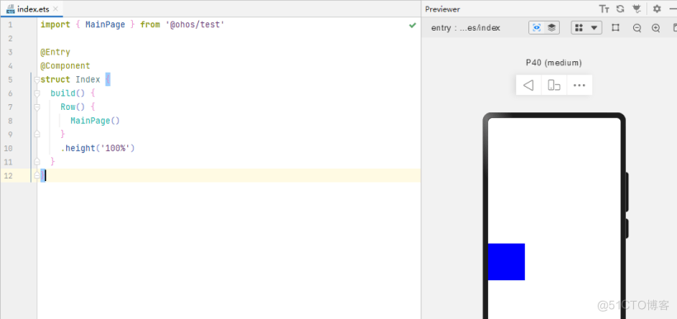The image size is (677, 319).
Task: Open the multi-device profile grid dropdown
Action: click(586, 27)
